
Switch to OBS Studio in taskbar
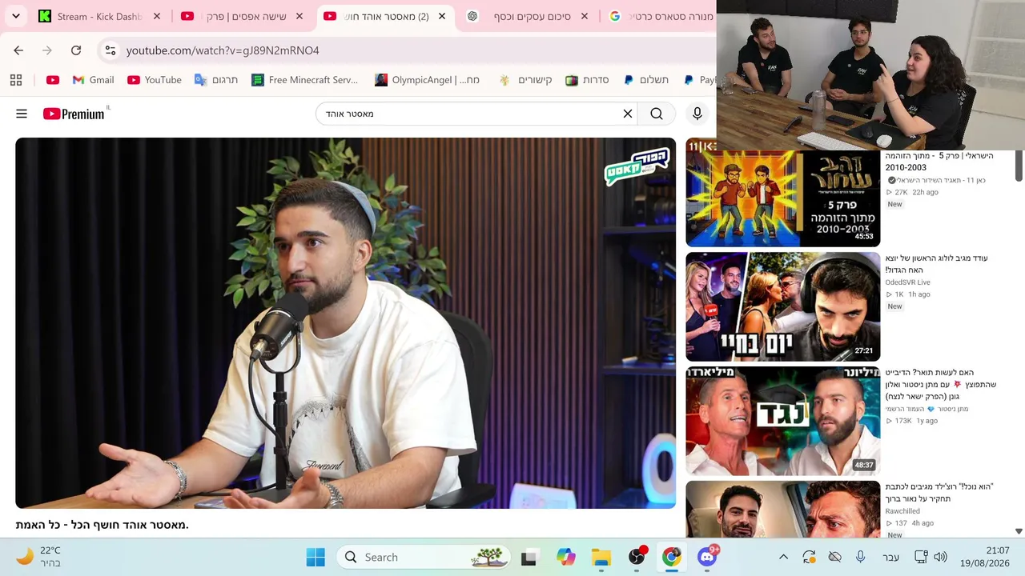tap(637, 558)
